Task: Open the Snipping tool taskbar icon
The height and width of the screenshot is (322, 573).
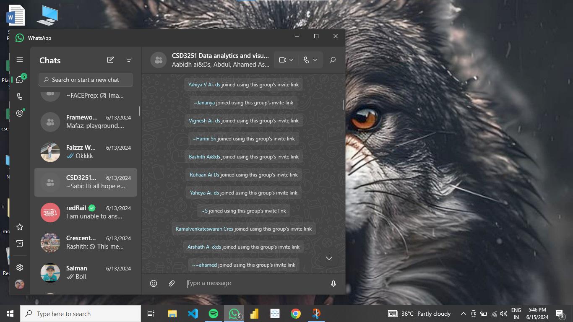Action: click(x=316, y=314)
